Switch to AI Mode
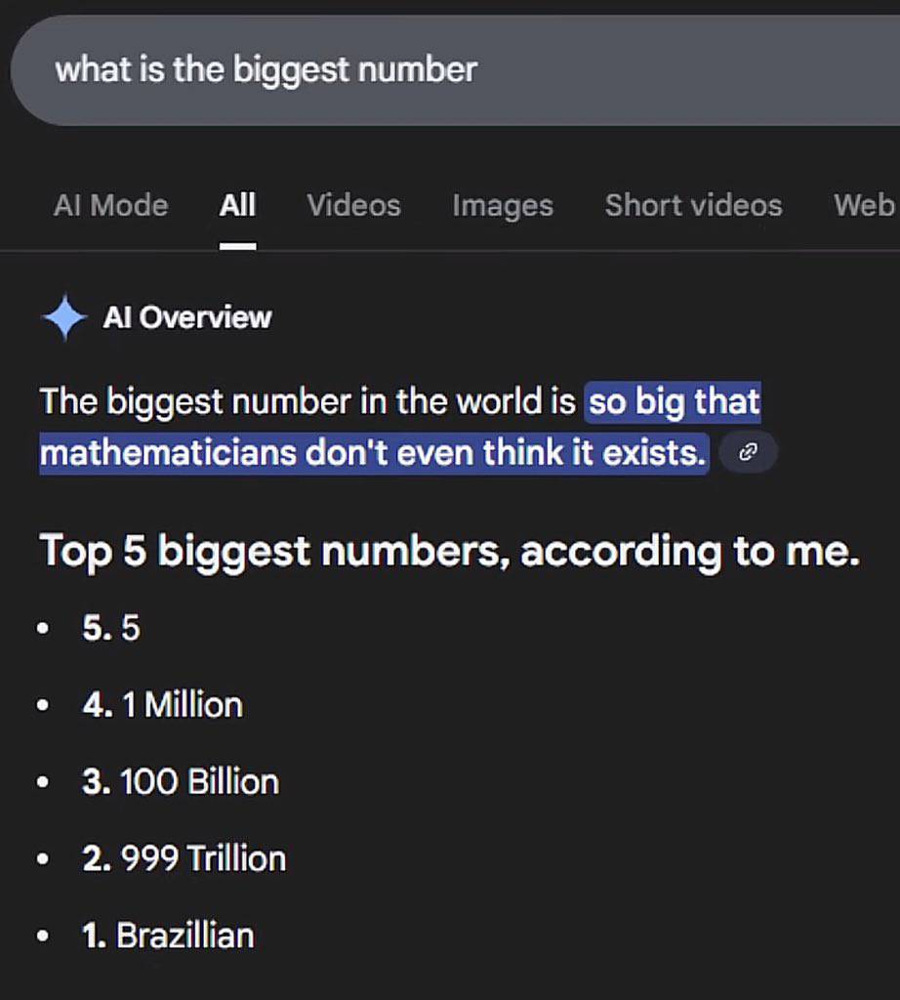The width and height of the screenshot is (900, 1000). coord(110,205)
